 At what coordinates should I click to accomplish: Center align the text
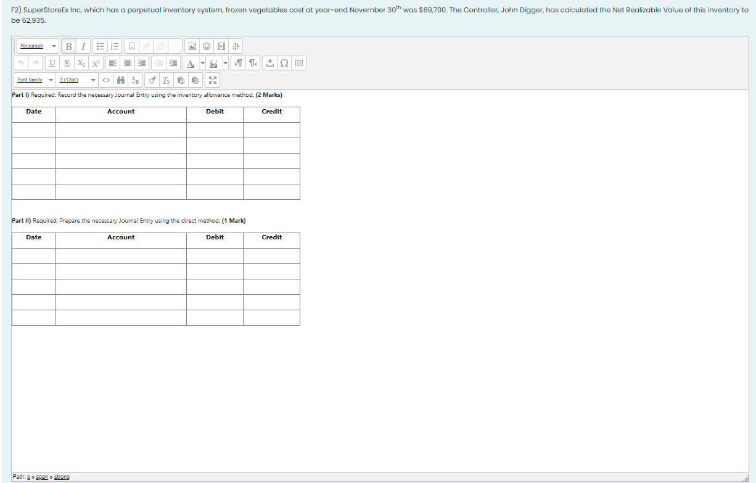[x=128, y=63]
